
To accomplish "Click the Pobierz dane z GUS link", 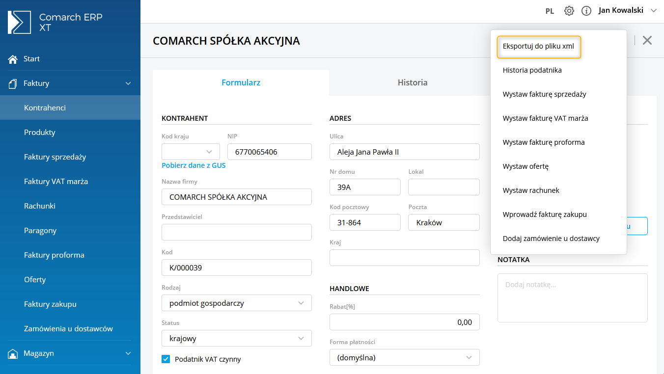I will 194,165.
